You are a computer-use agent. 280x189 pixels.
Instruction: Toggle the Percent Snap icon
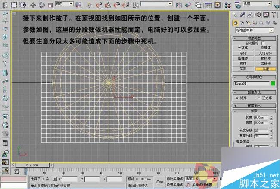pos(117,5)
